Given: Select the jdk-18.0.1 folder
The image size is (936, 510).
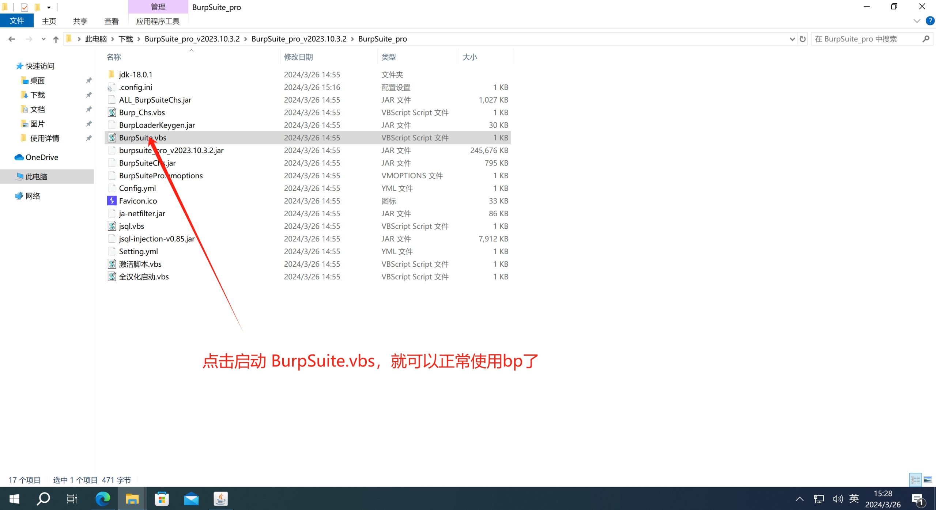Looking at the screenshot, I should [136, 75].
